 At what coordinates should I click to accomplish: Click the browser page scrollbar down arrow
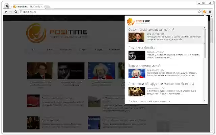[212, 131]
